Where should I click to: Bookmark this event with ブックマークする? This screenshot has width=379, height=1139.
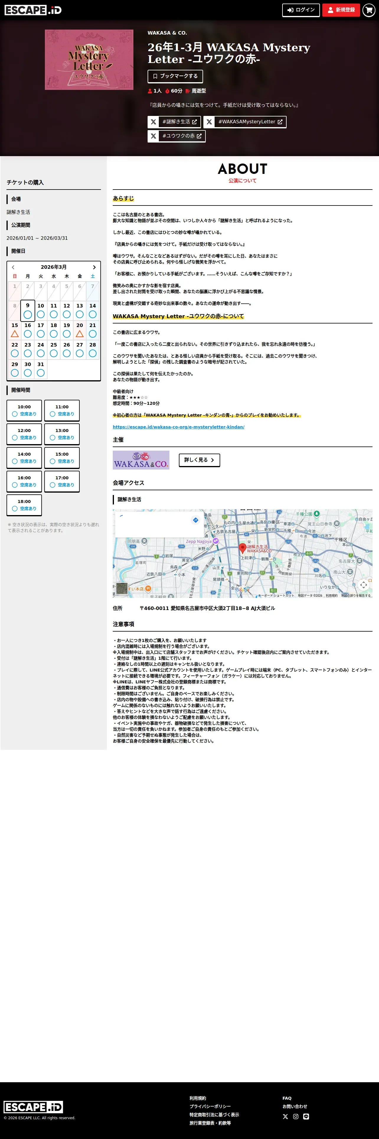click(x=175, y=76)
